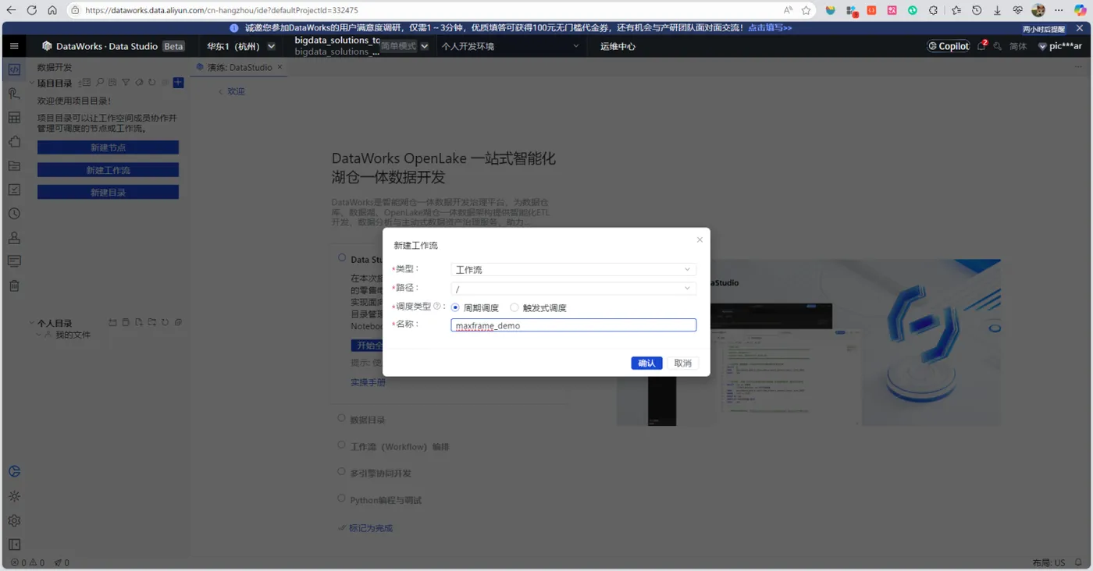Open the 类型 dropdown showing 工作流
This screenshot has height=571, width=1093.
(x=573, y=269)
